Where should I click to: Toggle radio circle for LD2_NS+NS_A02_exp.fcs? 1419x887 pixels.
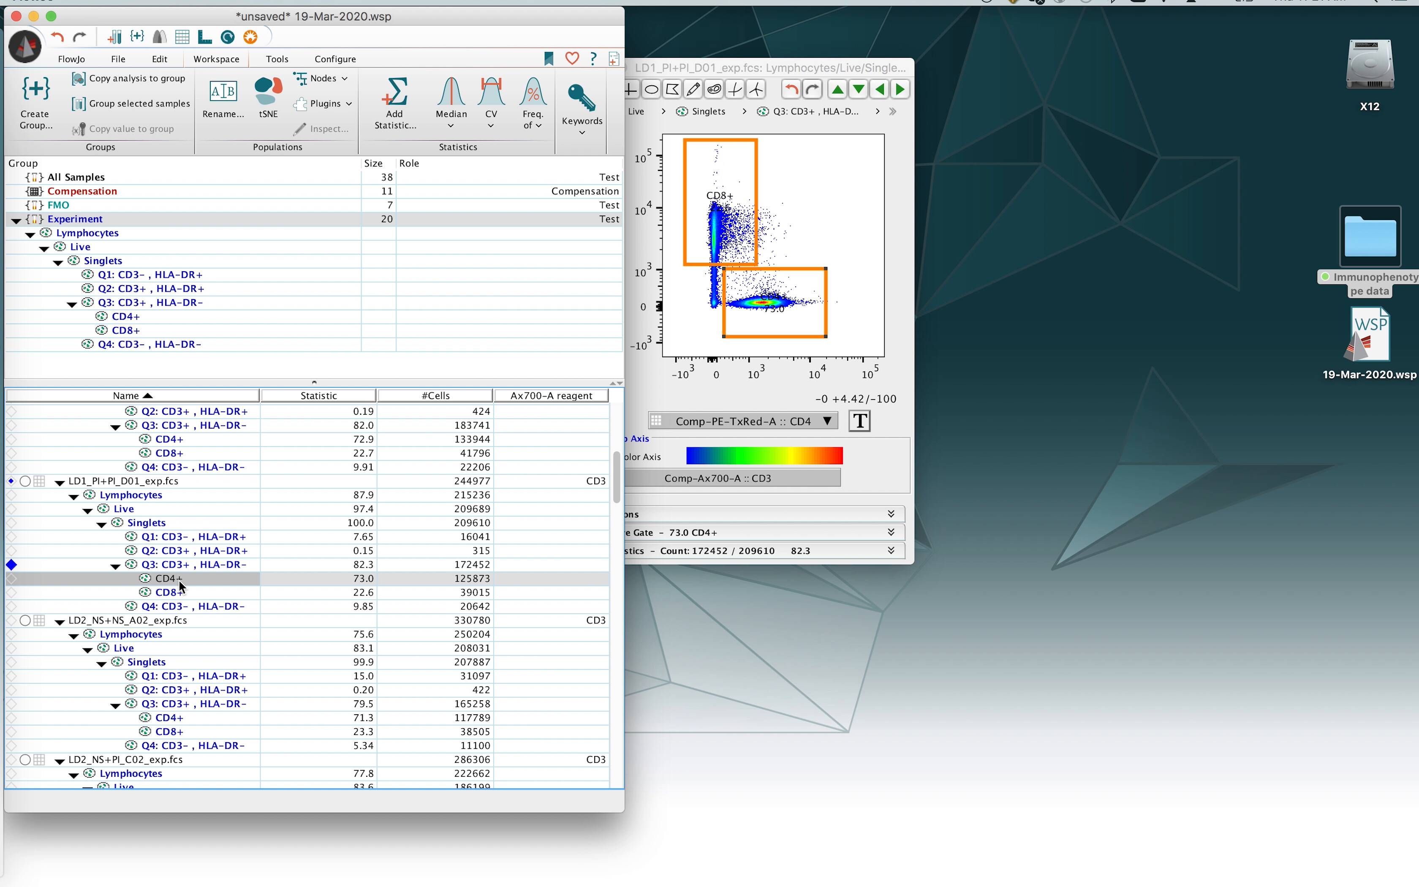(25, 620)
